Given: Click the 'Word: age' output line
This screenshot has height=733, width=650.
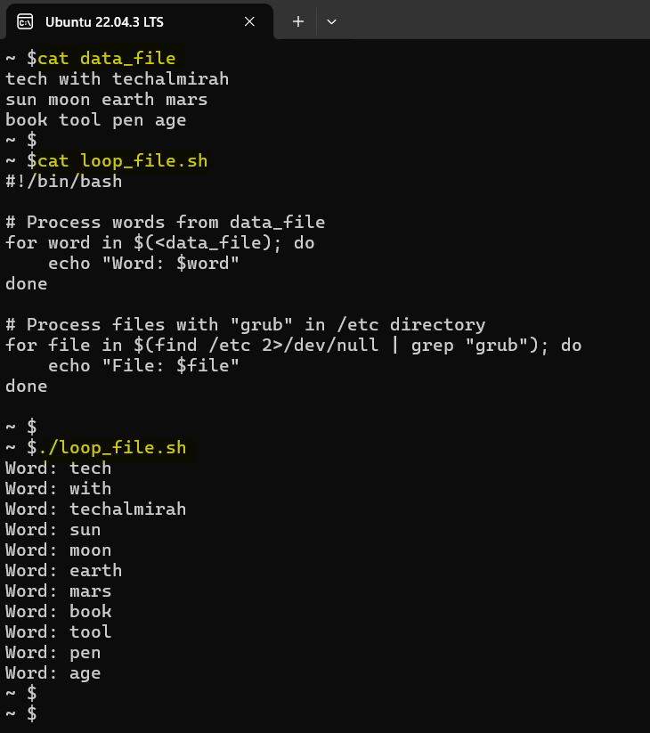Looking at the screenshot, I should [53, 673].
